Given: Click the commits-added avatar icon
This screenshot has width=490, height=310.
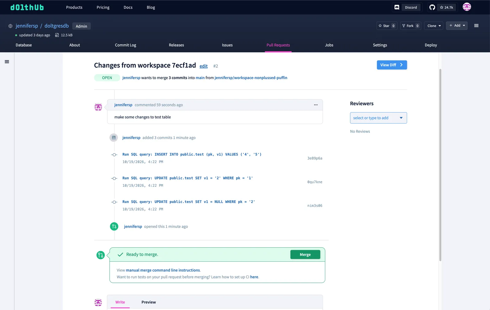Looking at the screenshot, I should [x=114, y=138].
